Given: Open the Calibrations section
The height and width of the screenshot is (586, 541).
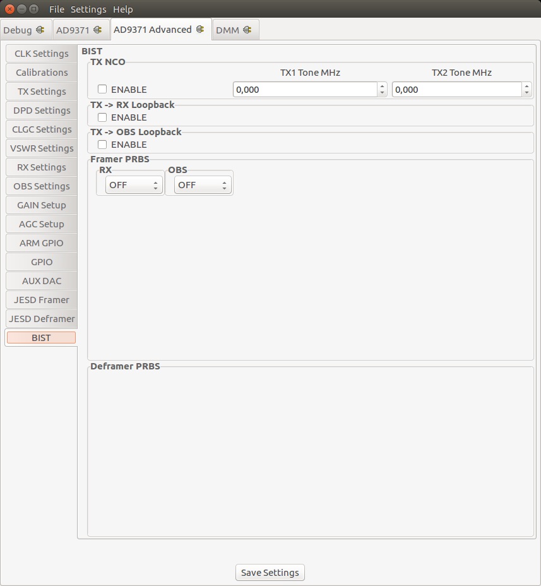Looking at the screenshot, I should point(41,73).
